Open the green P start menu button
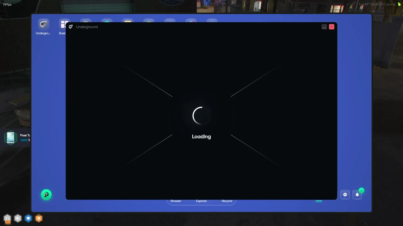This screenshot has height=226, width=403. click(46, 195)
